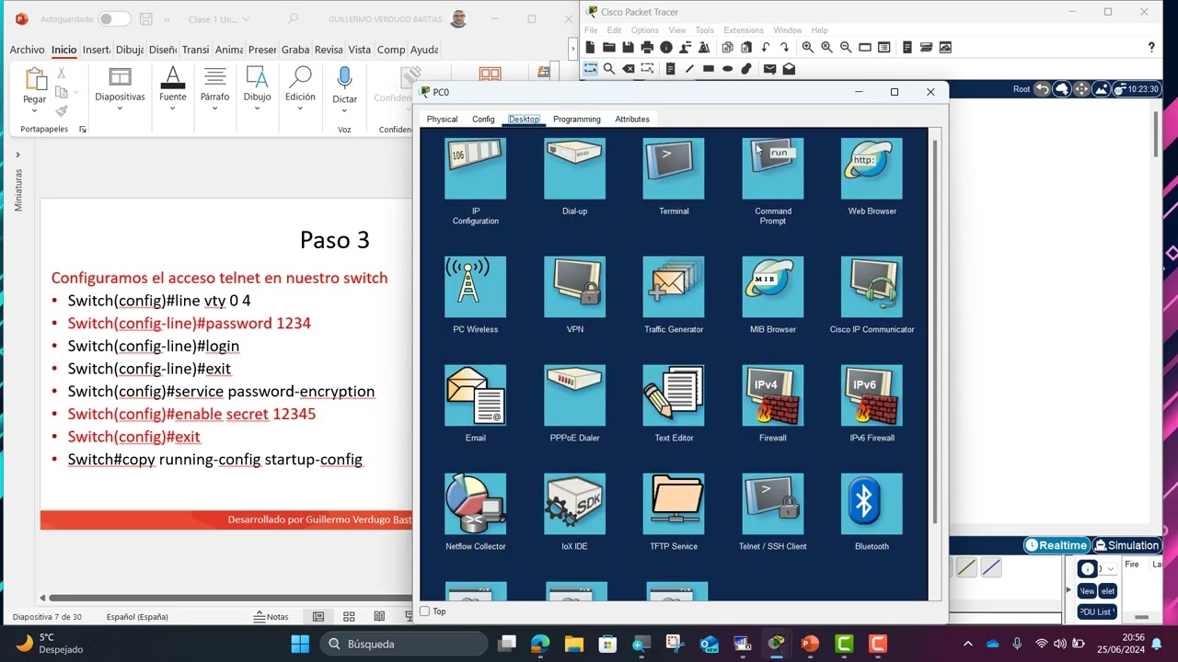Launch the Dial-up desktop app
Image resolution: width=1178 pixels, height=662 pixels.
tap(574, 169)
